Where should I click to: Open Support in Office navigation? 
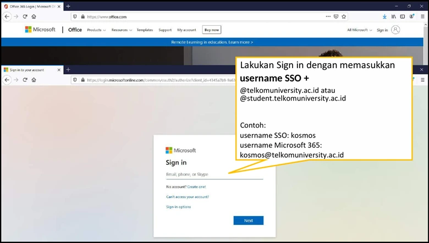[x=165, y=30]
